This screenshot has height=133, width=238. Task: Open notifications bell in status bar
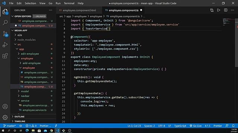pyautogui.click(x=233, y=126)
